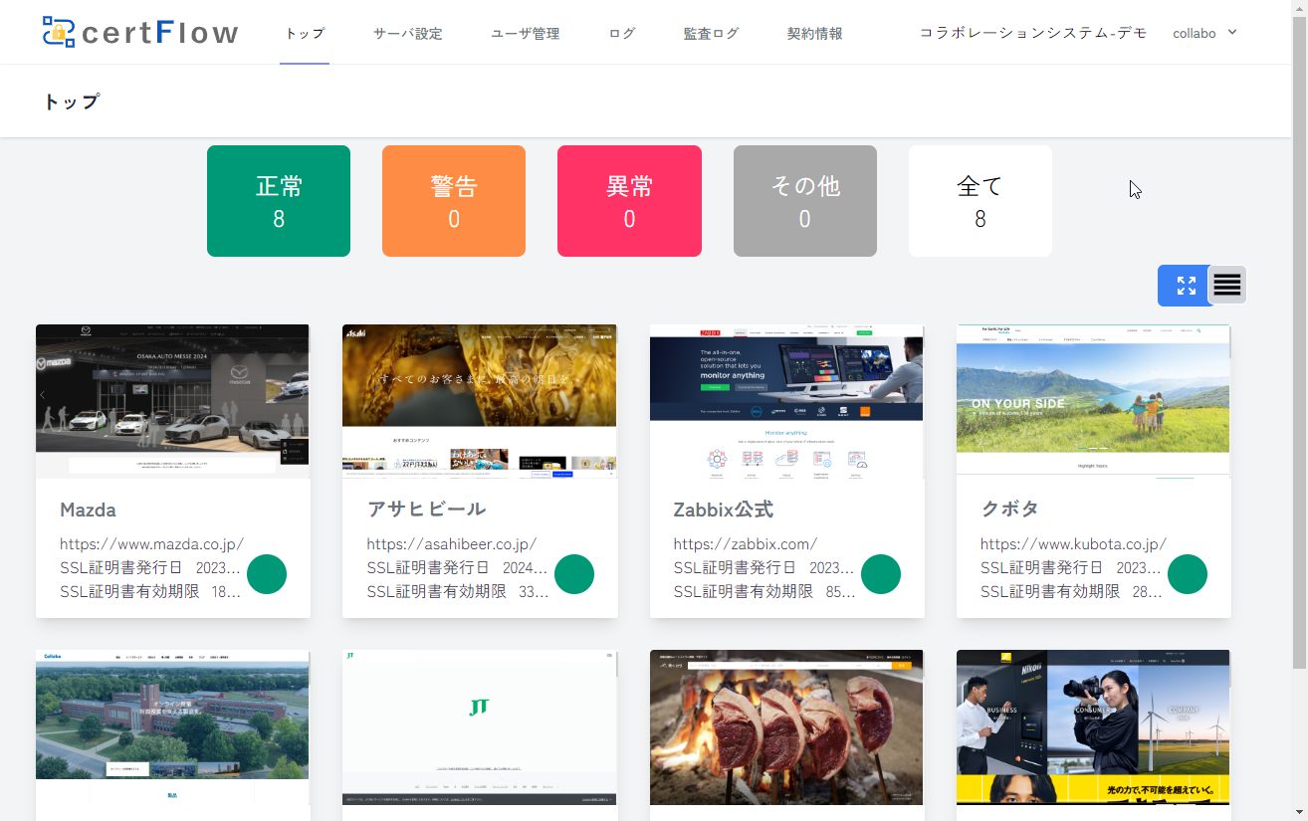The width and height of the screenshot is (1308, 821).
Task: Filter by その他 status card
Action: coord(805,201)
